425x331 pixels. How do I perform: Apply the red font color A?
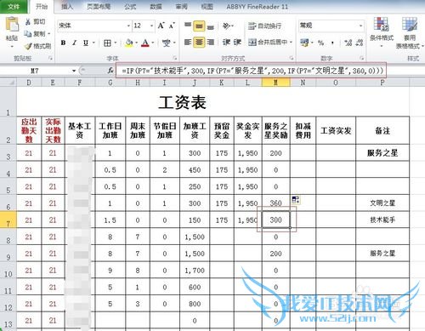click(x=145, y=43)
